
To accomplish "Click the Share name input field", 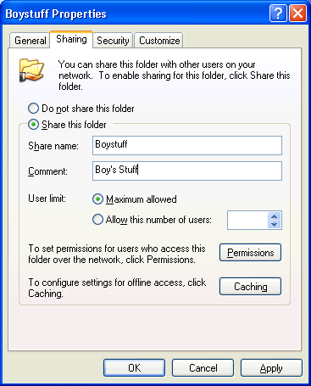I will (187, 145).
